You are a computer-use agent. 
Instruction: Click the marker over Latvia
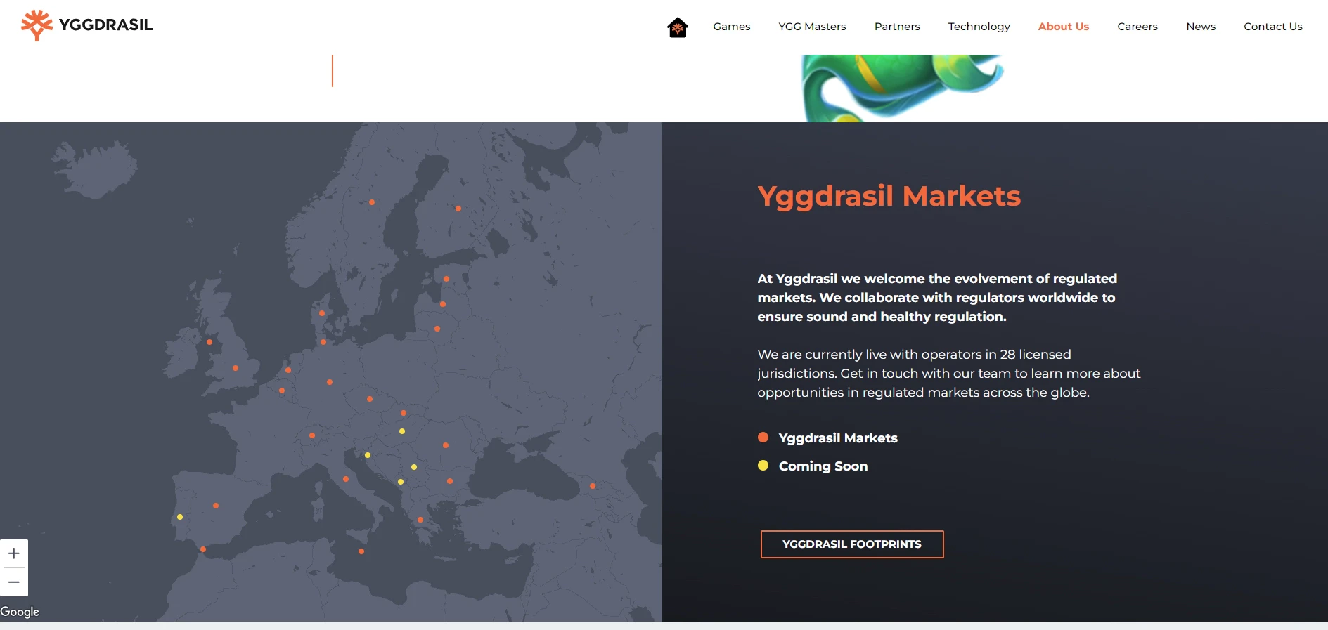click(x=443, y=304)
